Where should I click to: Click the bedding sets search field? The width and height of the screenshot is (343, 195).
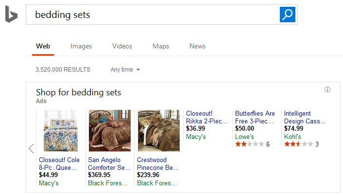[x=153, y=15]
